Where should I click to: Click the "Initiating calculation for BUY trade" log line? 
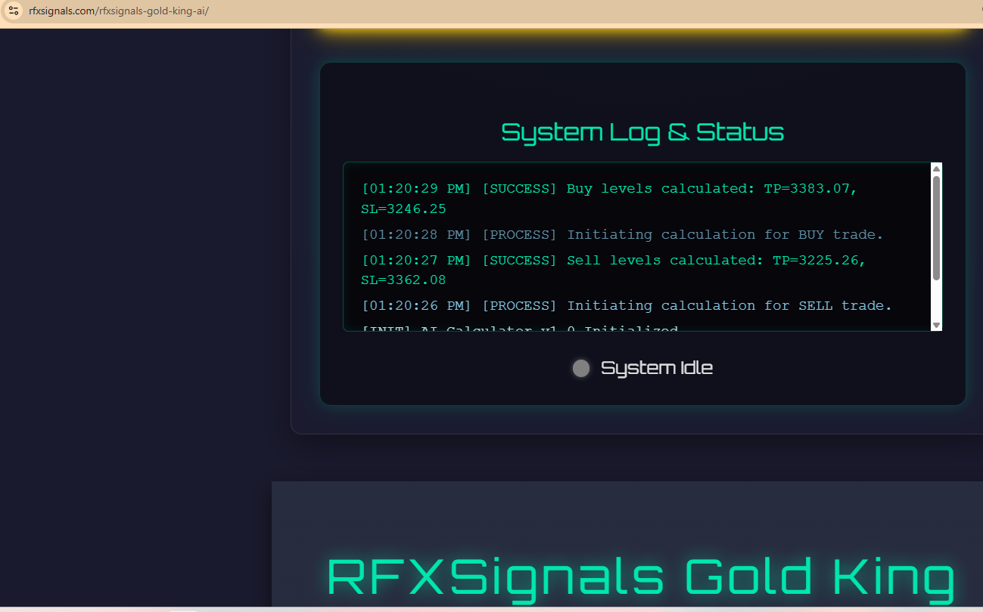(x=623, y=235)
